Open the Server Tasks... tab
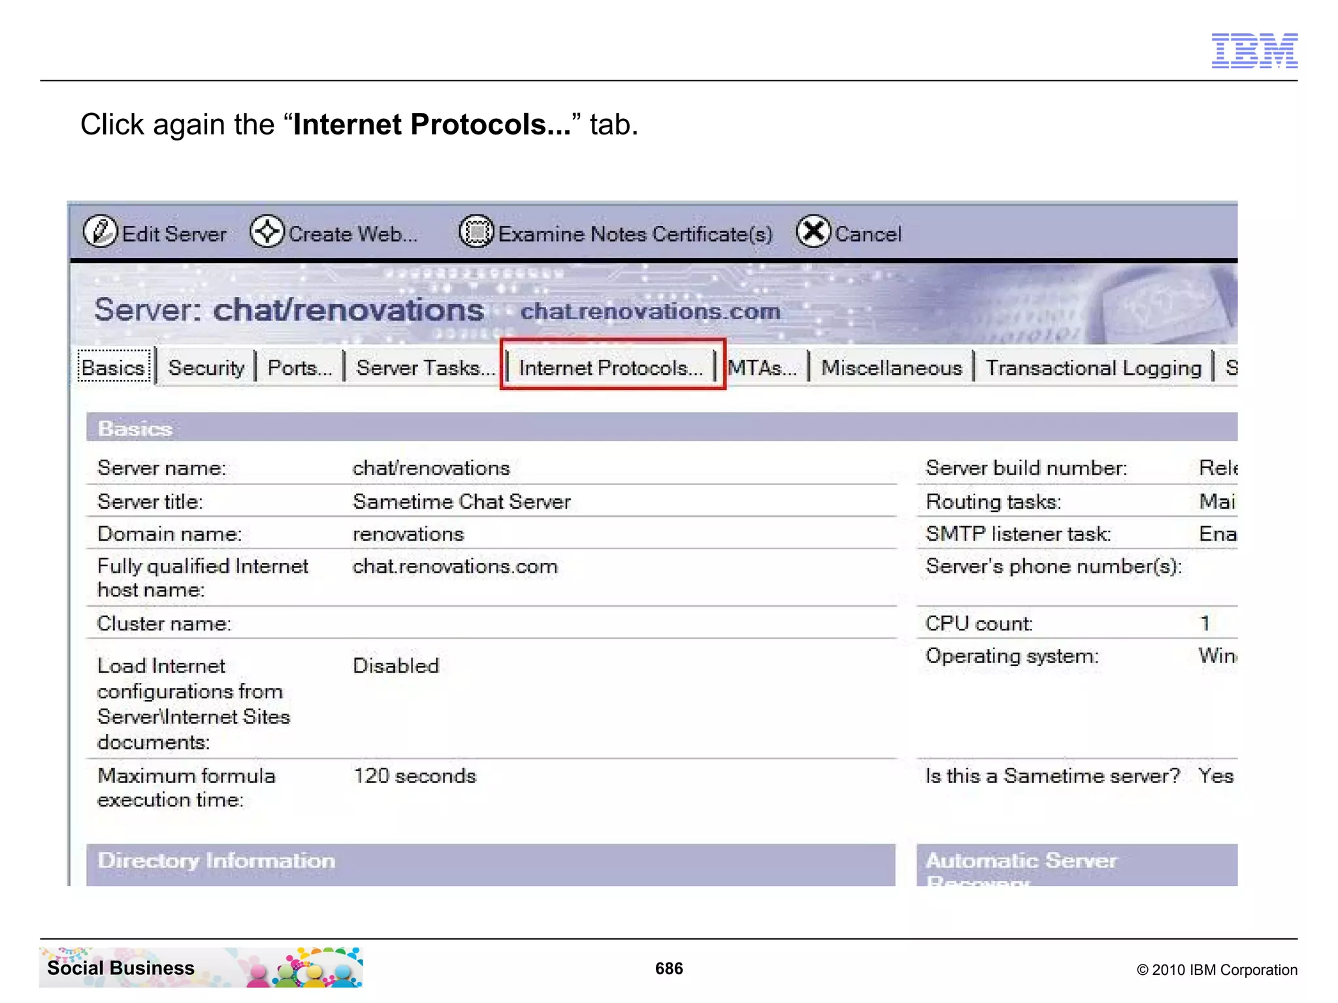 pos(425,368)
